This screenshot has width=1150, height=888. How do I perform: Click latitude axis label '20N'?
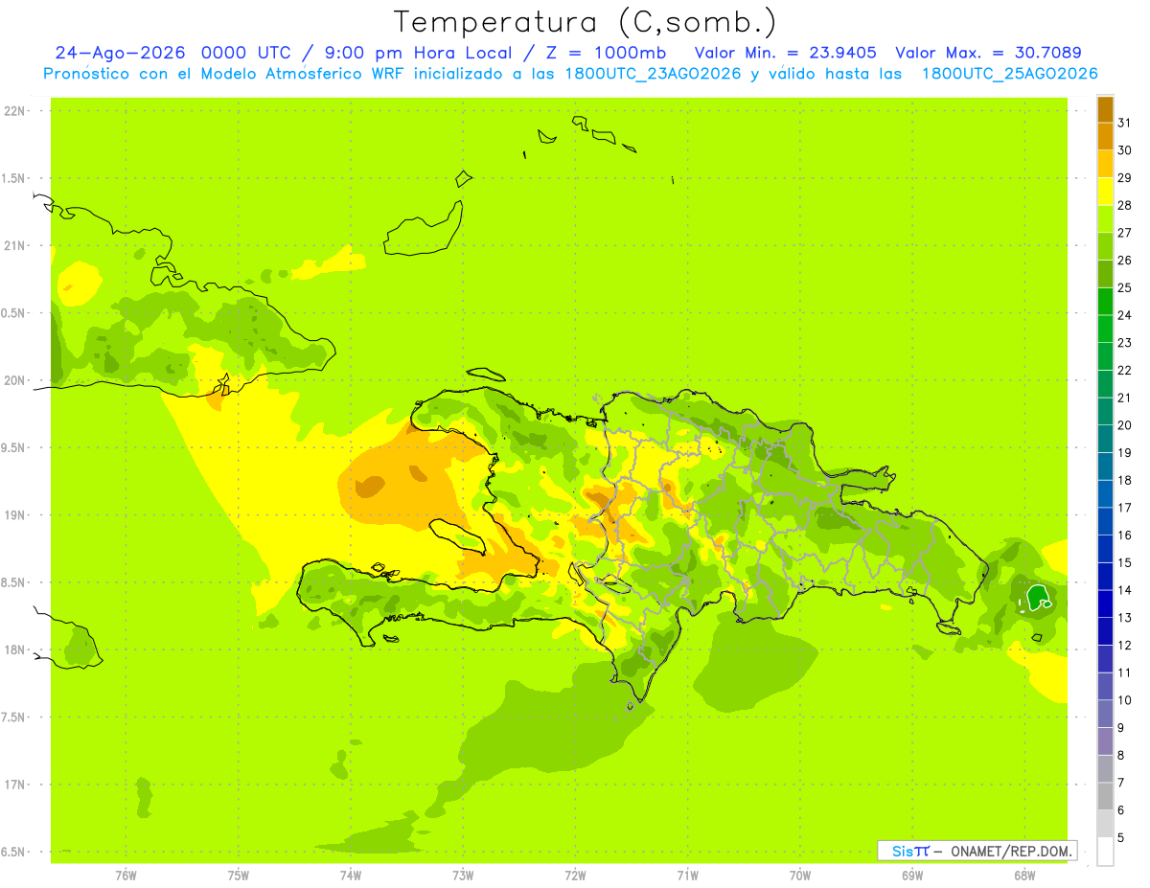tap(15, 380)
